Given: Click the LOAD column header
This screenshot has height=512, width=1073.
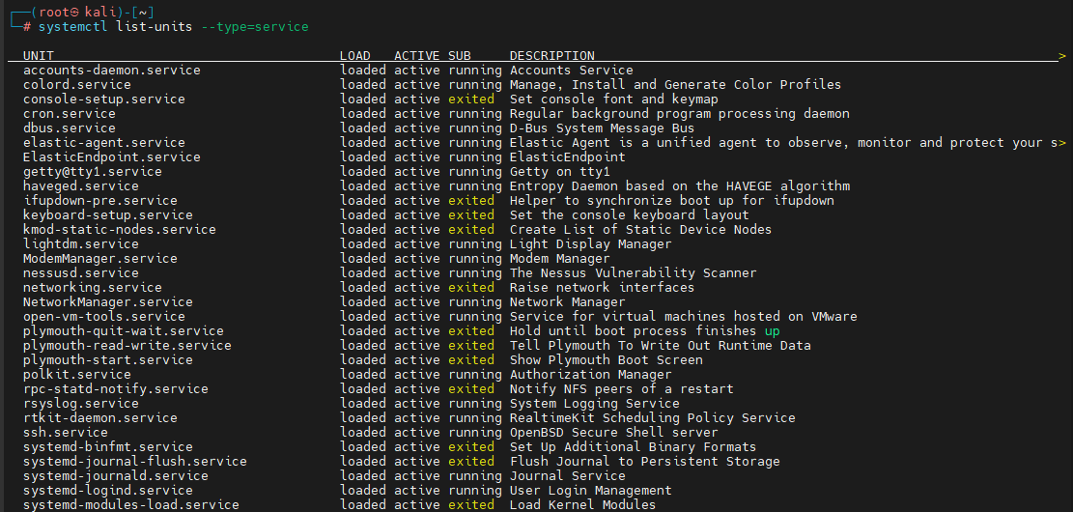Looking at the screenshot, I should (355, 56).
